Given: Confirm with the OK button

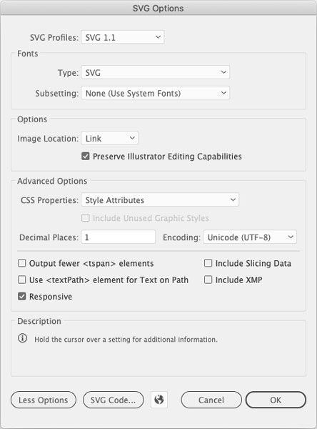Looking at the screenshot, I should click(276, 400).
